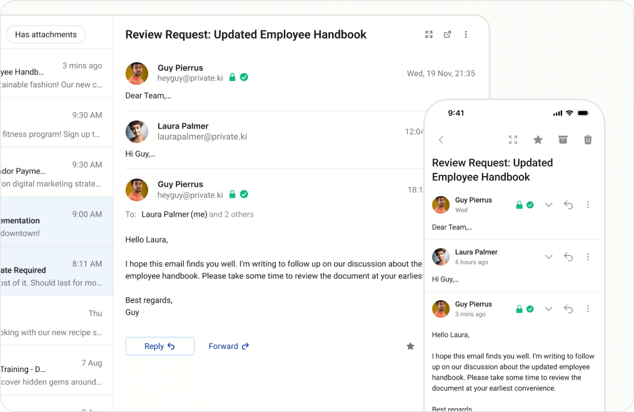Archive the email on mobile
The height and width of the screenshot is (412, 634).
pyautogui.click(x=563, y=140)
